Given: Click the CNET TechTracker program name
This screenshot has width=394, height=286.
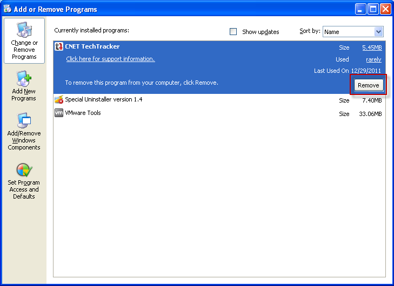Looking at the screenshot, I should [x=92, y=46].
